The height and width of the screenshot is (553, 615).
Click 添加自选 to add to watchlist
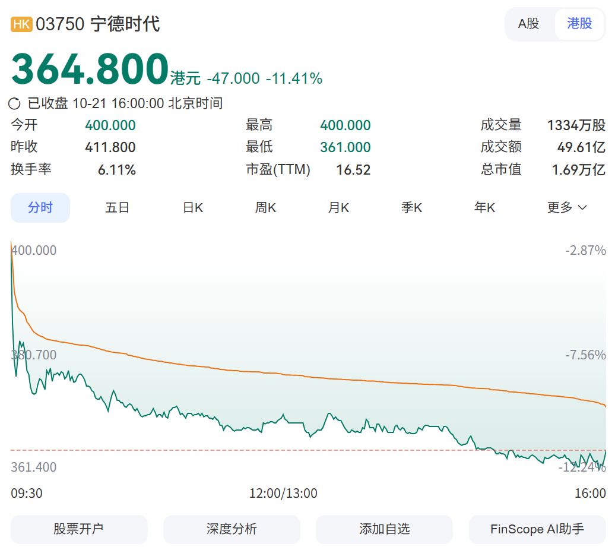tap(385, 529)
